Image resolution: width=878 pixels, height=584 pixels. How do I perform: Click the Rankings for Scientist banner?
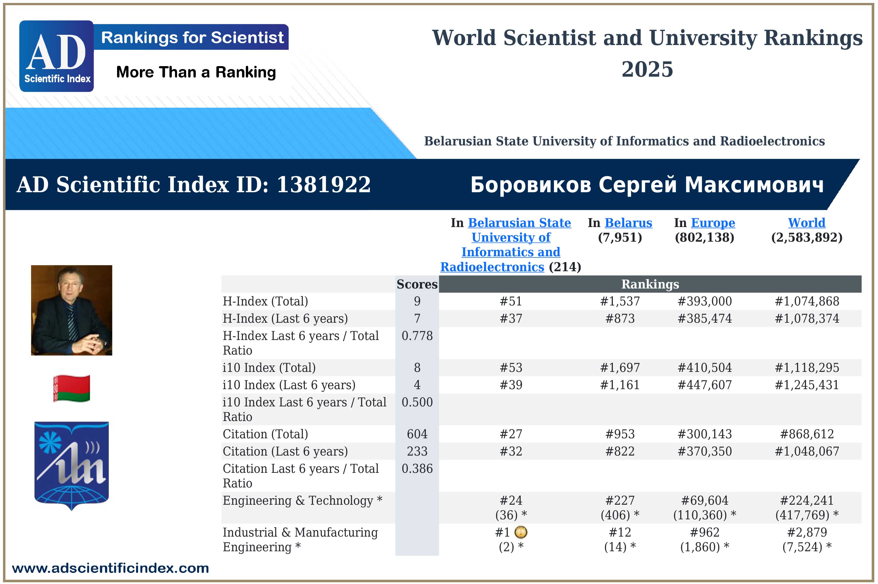pyautogui.click(x=191, y=37)
